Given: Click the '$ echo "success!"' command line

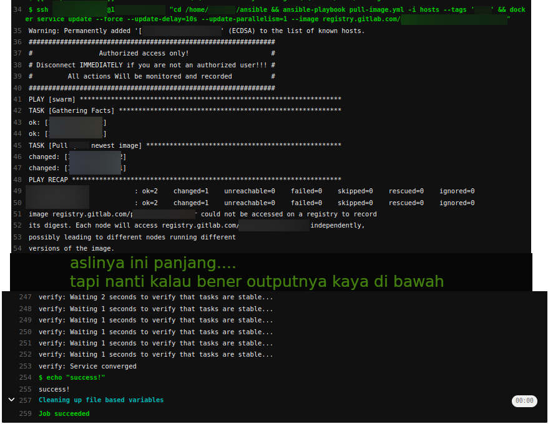Looking at the screenshot, I should tap(72, 378).
